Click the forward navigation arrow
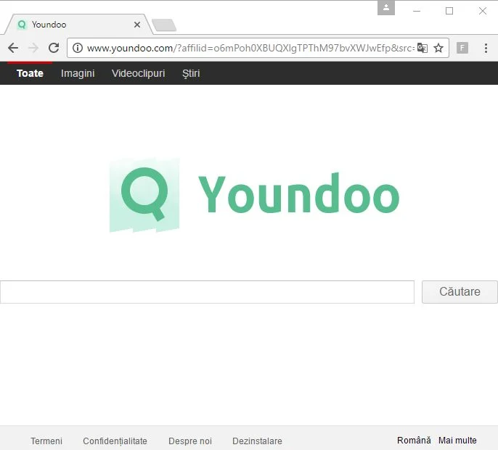Viewport: 498px width, 450px height. (33, 48)
